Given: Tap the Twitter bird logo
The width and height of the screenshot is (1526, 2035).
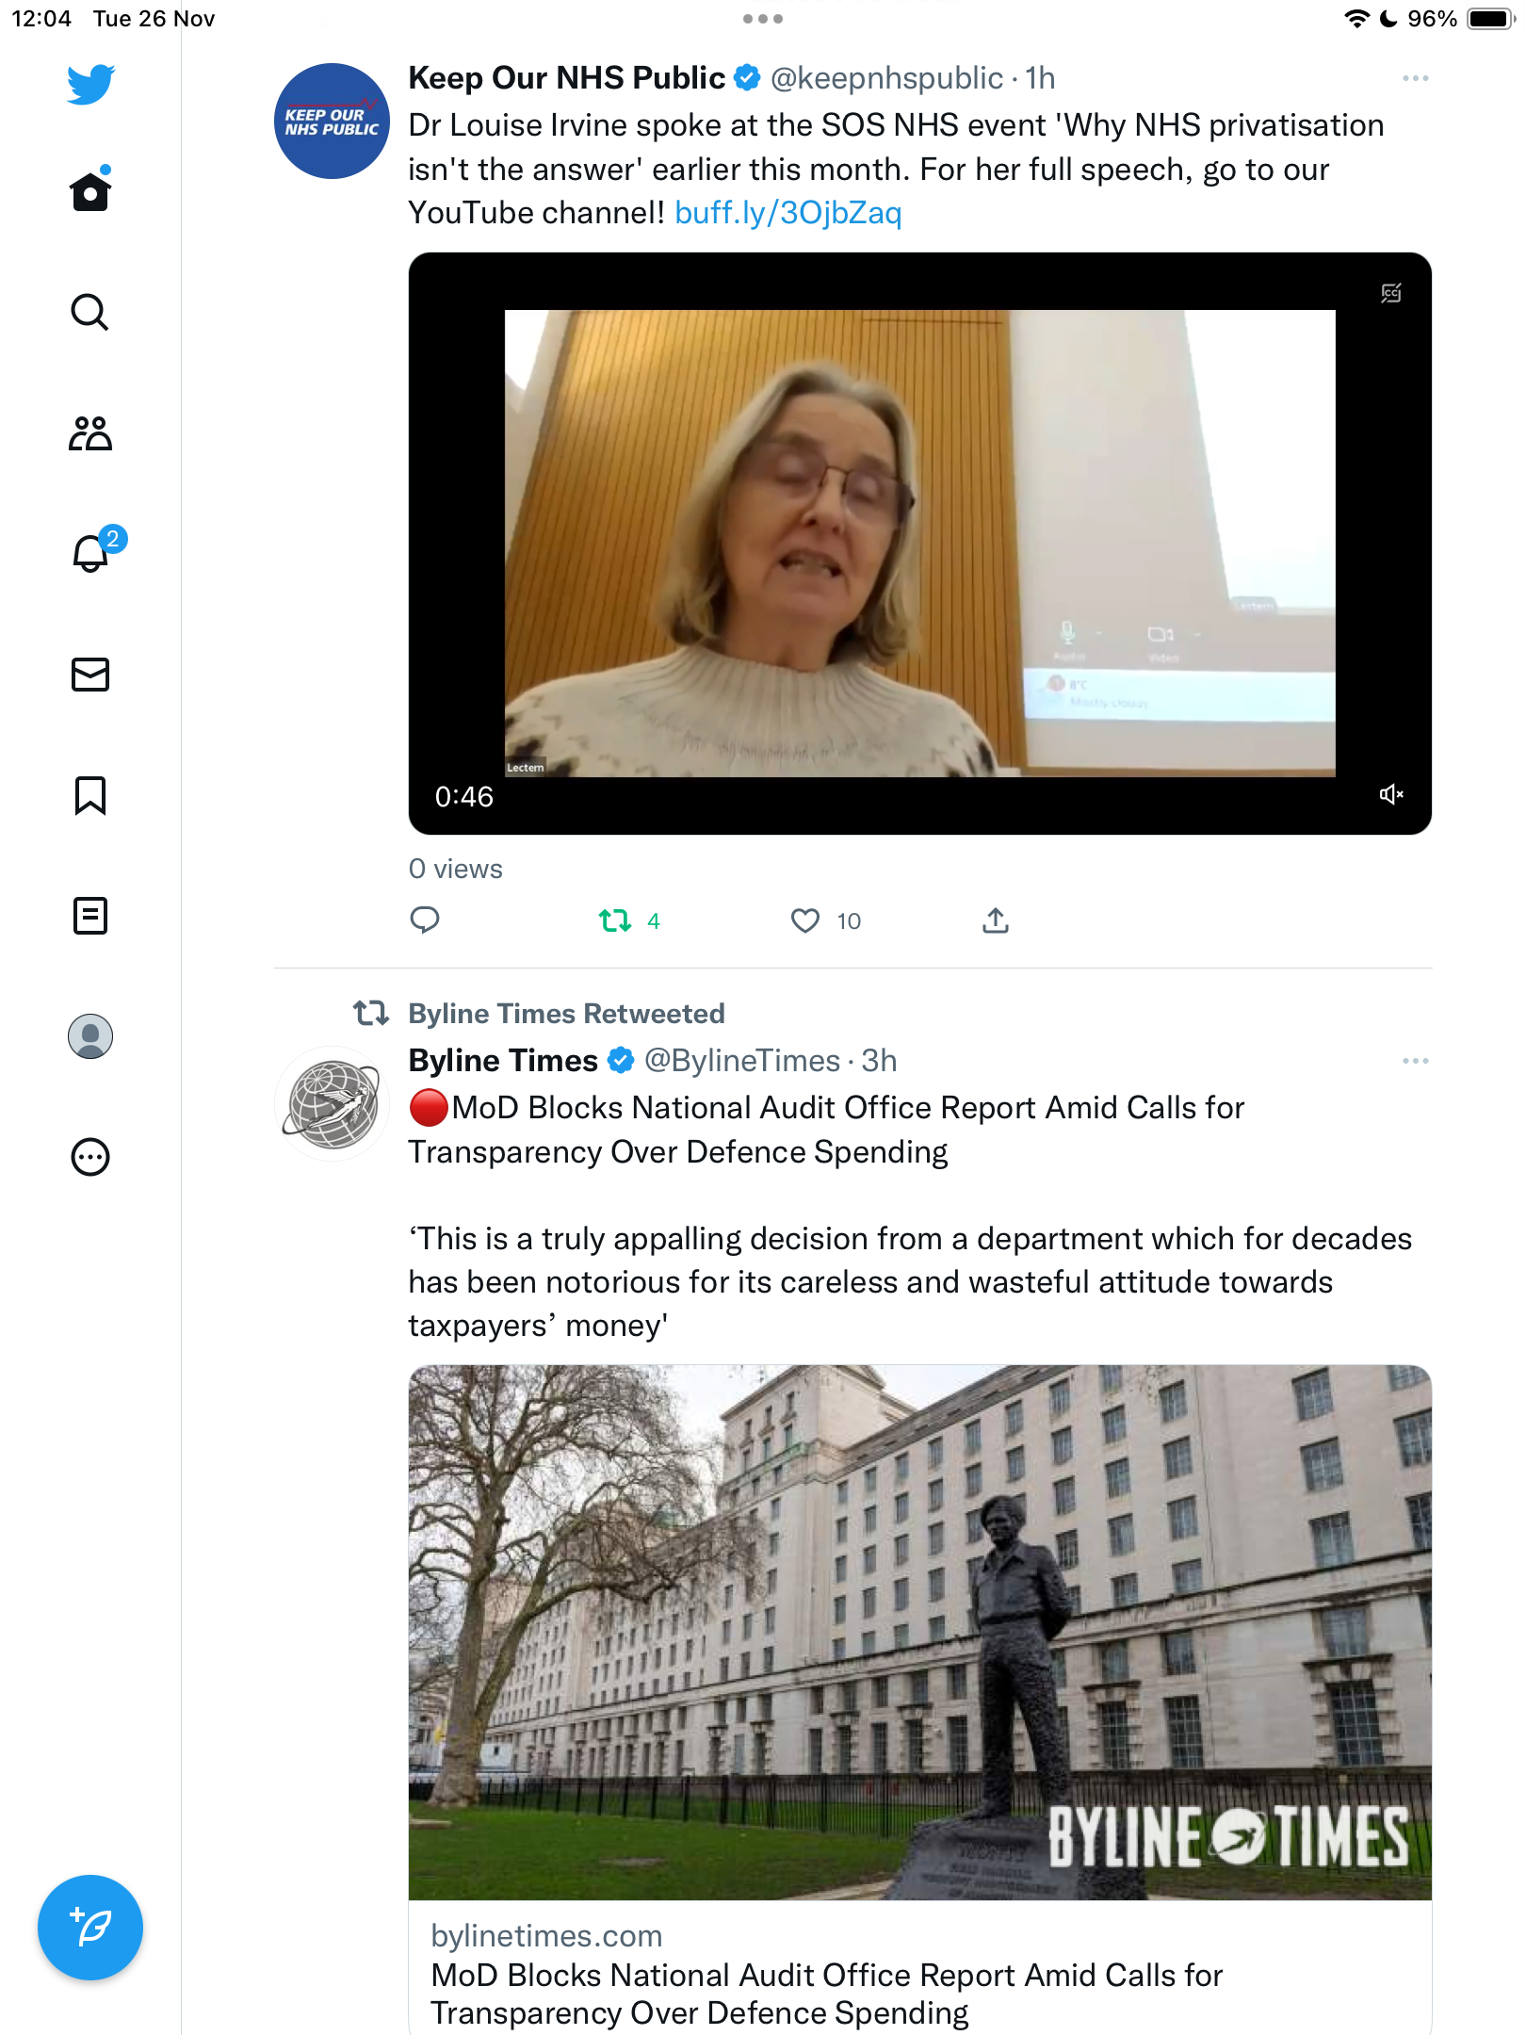Looking at the screenshot, I should pyautogui.click(x=90, y=84).
